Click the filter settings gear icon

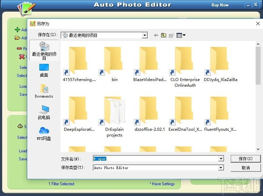coord(20,126)
